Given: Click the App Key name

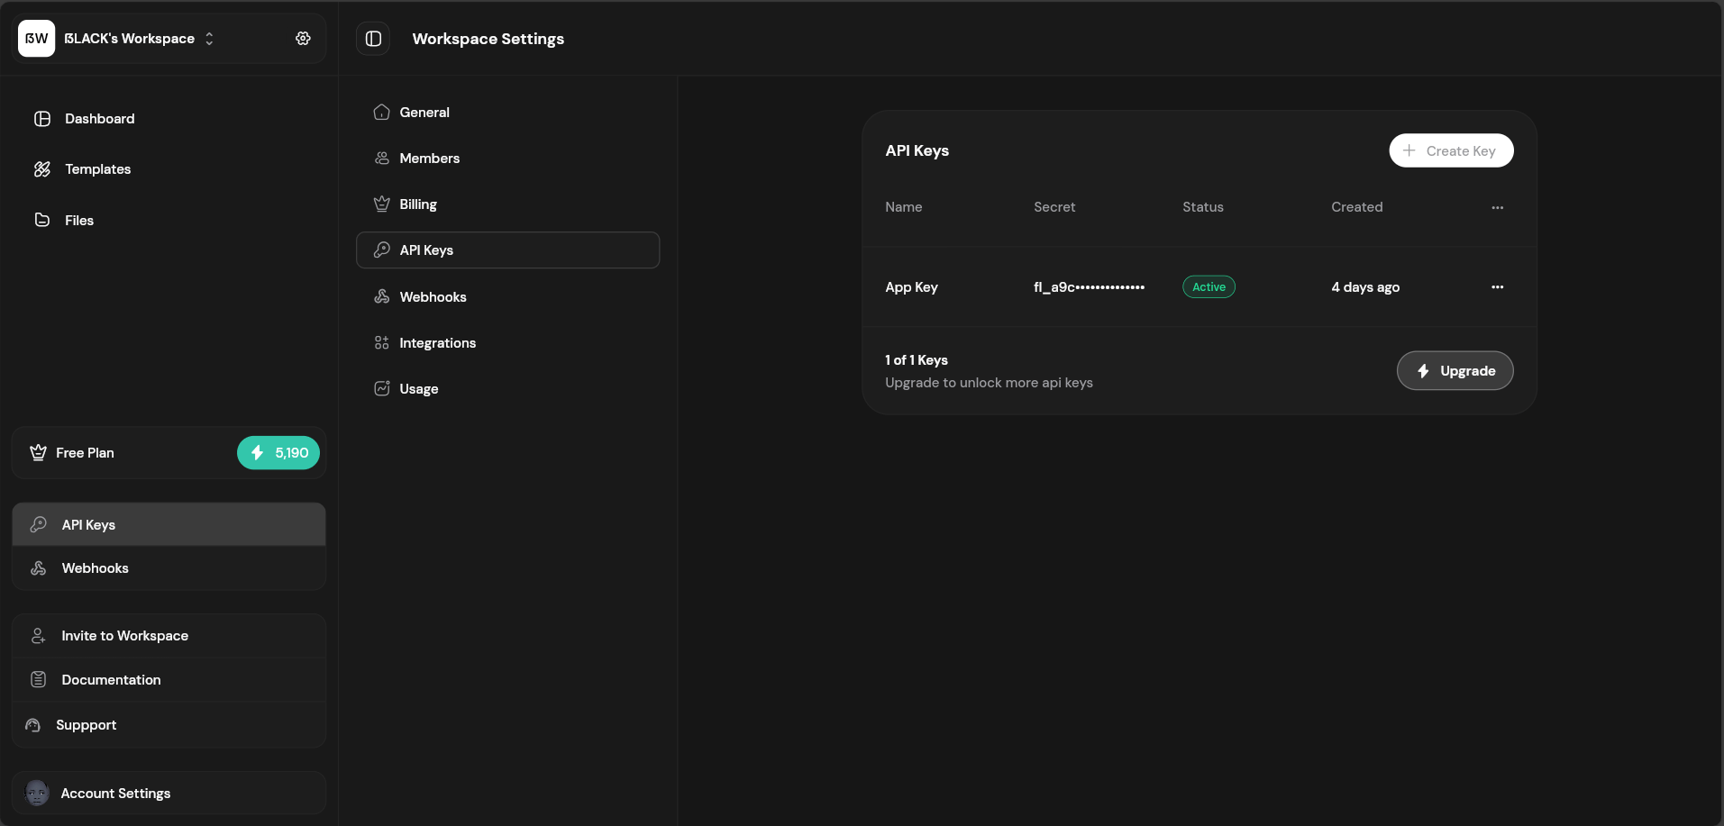Looking at the screenshot, I should (x=911, y=287).
